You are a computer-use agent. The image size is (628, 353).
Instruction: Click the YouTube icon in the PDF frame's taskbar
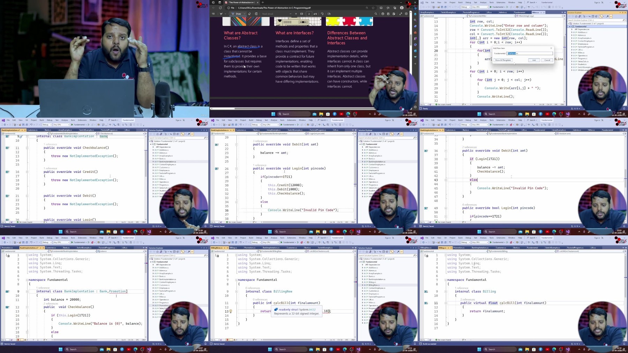[x=341, y=114]
